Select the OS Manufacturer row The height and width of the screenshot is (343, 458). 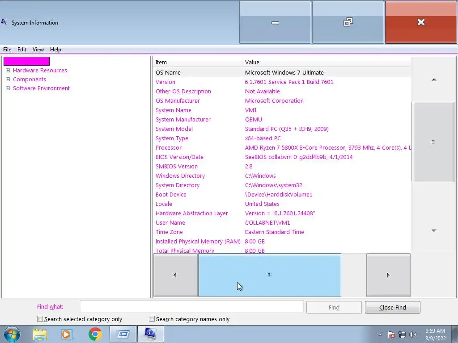point(282,100)
